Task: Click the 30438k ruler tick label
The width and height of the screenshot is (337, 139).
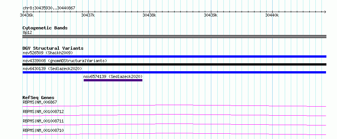Action: click(149, 15)
